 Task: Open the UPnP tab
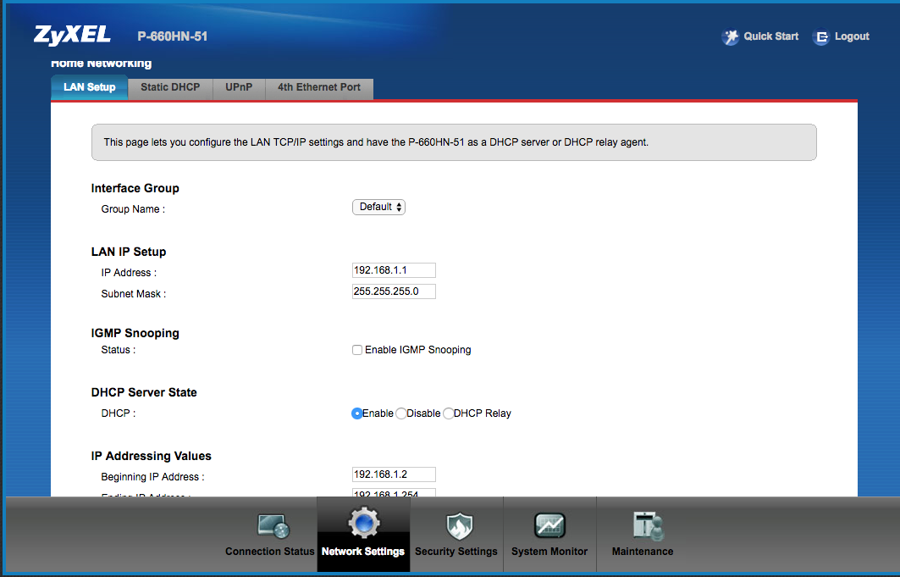click(239, 87)
